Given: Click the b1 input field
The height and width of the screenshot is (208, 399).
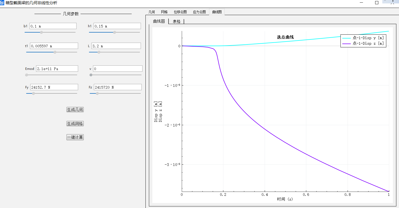Looking at the screenshot, I should tap(53, 26).
